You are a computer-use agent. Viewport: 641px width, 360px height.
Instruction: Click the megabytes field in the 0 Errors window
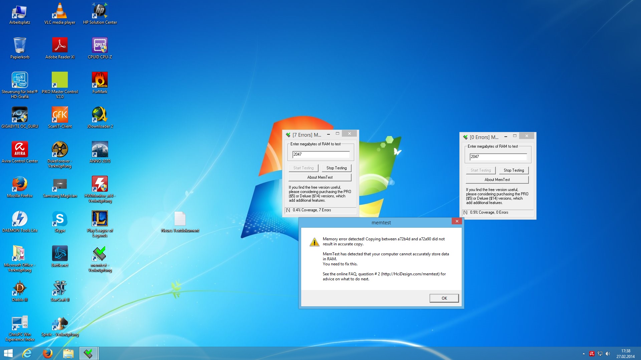(x=498, y=157)
